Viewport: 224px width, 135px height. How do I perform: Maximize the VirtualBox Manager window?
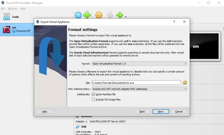(209, 3)
